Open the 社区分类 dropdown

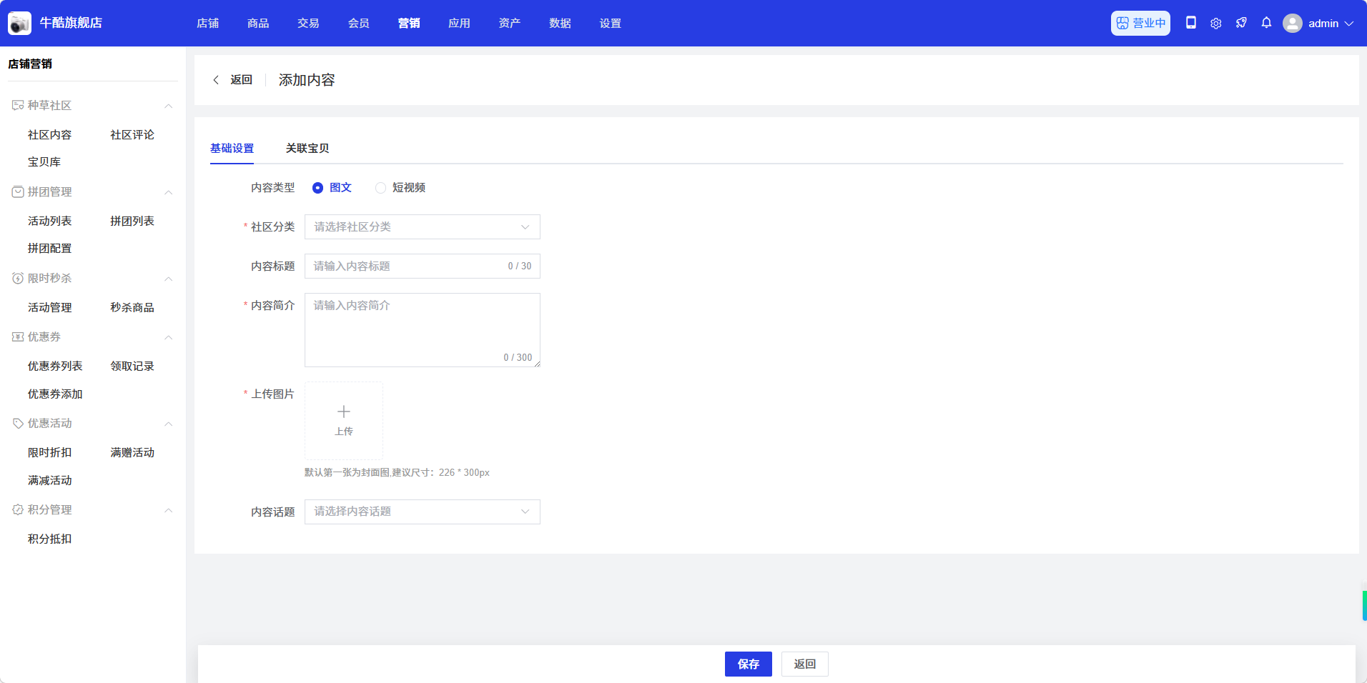(422, 227)
